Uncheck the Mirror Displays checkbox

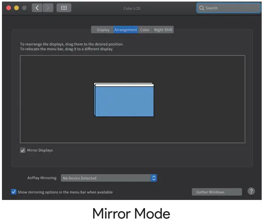click(23, 150)
